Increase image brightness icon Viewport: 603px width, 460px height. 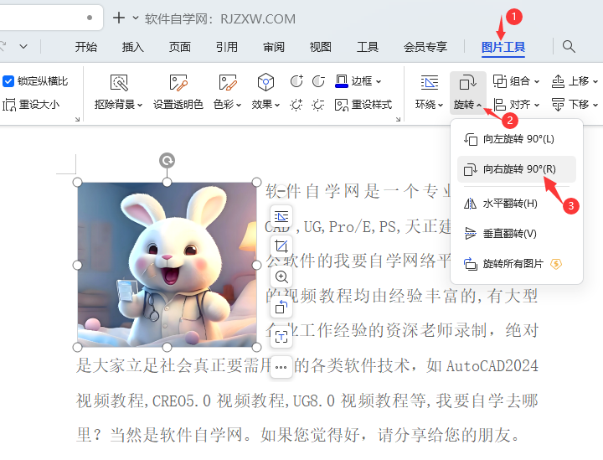pyautogui.click(x=296, y=105)
